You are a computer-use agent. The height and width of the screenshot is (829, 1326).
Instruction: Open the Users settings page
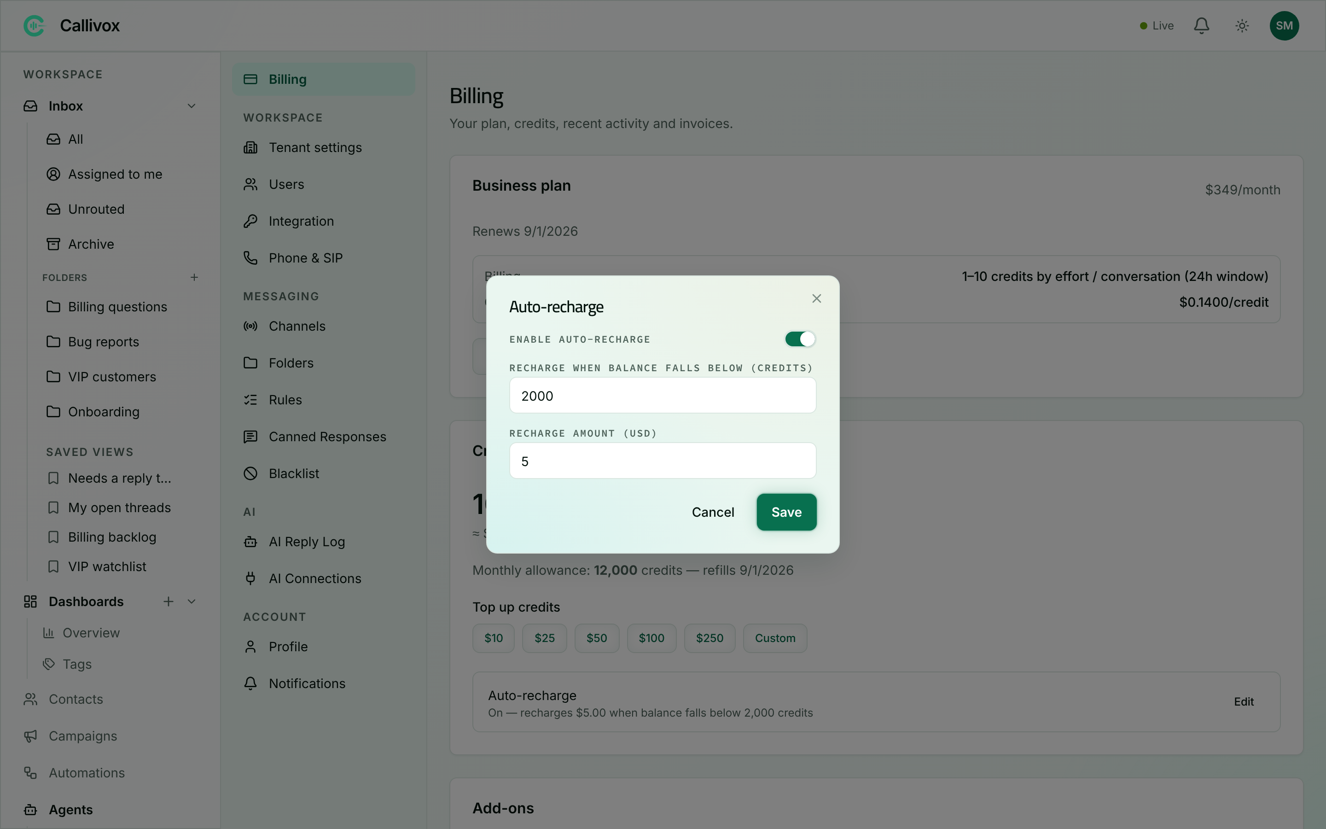(x=323, y=184)
